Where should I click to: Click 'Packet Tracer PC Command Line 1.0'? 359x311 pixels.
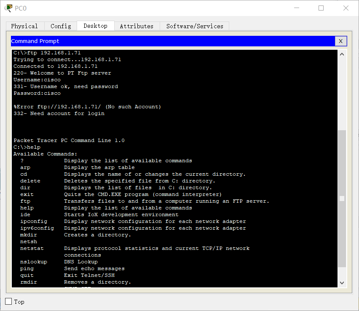tap(69, 140)
